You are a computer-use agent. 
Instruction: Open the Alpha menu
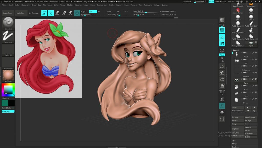[x=4, y=5]
